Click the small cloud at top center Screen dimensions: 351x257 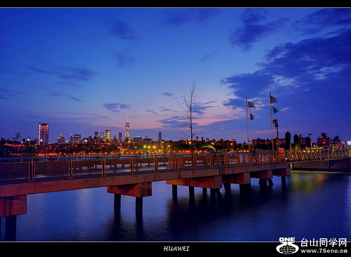tap(123, 31)
